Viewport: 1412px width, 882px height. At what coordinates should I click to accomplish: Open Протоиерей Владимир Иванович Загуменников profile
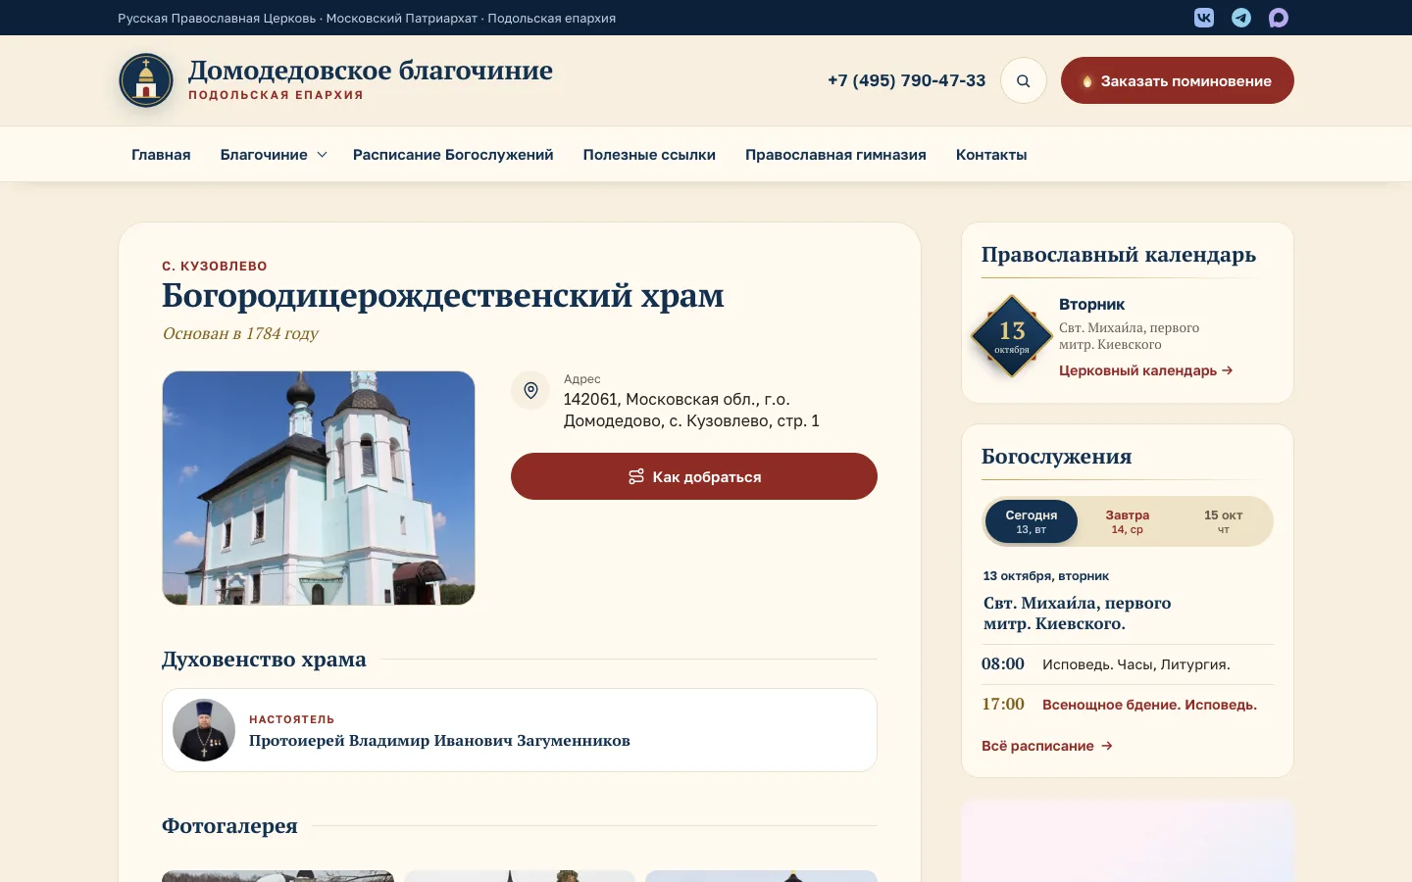pos(439,741)
